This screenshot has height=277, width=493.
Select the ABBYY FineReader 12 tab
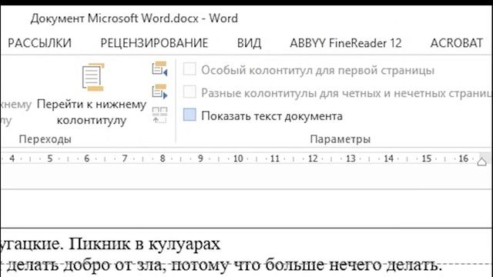346,43
